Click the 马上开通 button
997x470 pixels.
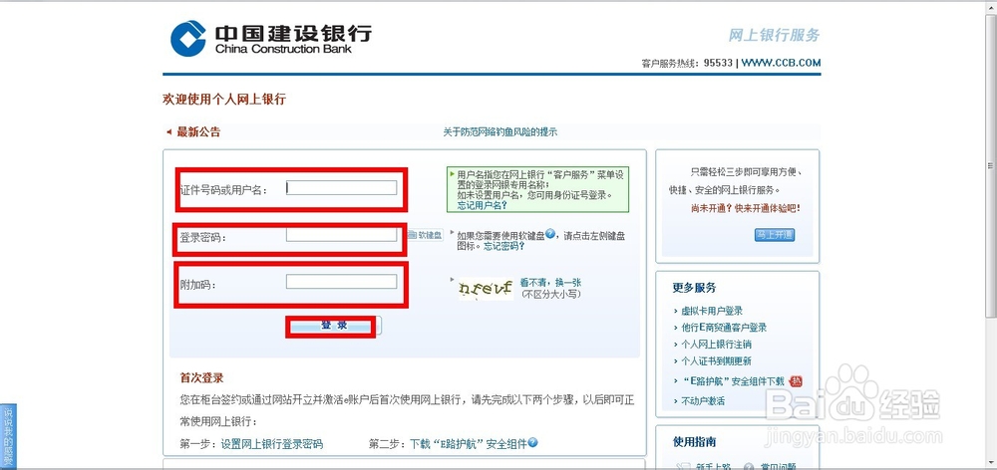(x=775, y=235)
